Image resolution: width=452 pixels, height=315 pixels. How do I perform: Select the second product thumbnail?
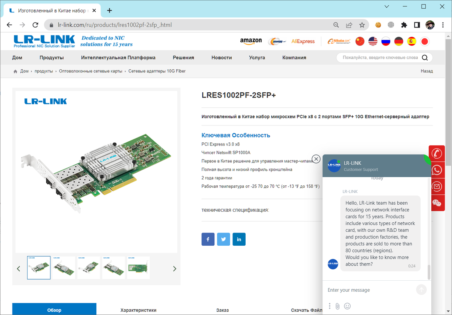[64, 268]
